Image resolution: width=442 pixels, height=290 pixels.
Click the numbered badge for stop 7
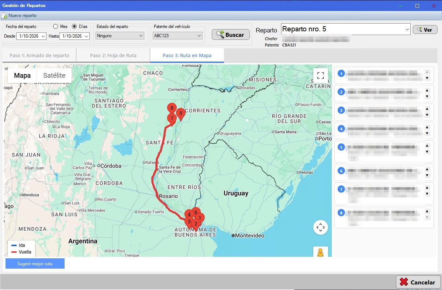pyautogui.click(x=341, y=189)
